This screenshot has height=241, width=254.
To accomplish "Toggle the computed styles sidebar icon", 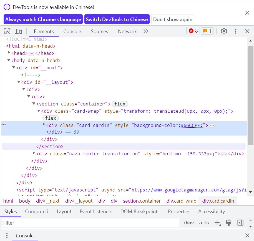I will [240, 223].
